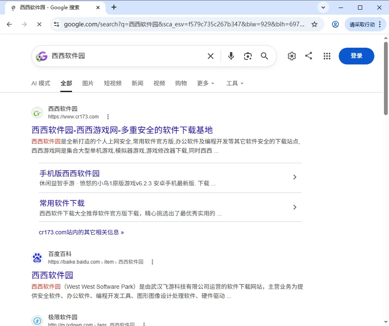389x326 pixels.
Task: Open more options beside baike.baidu.com URL
Action: (x=152, y=262)
